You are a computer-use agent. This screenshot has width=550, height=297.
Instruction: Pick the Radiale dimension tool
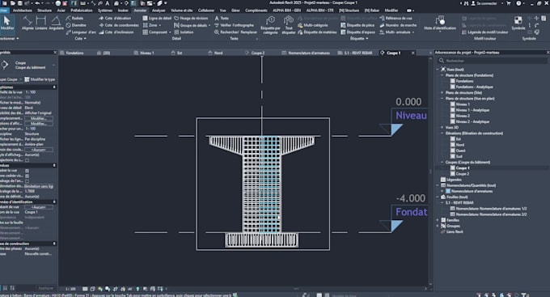pos(74,19)
